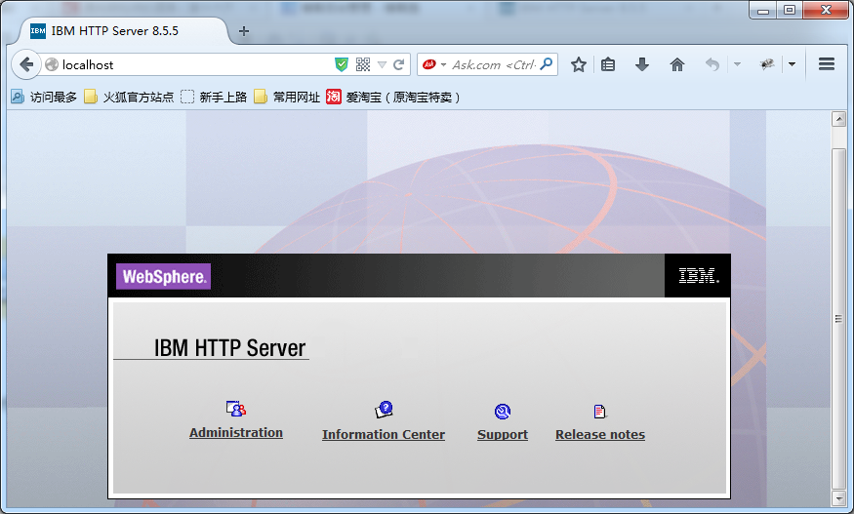Click localhost in the address bar
The image size is (854, 514).
coord(88,64)
